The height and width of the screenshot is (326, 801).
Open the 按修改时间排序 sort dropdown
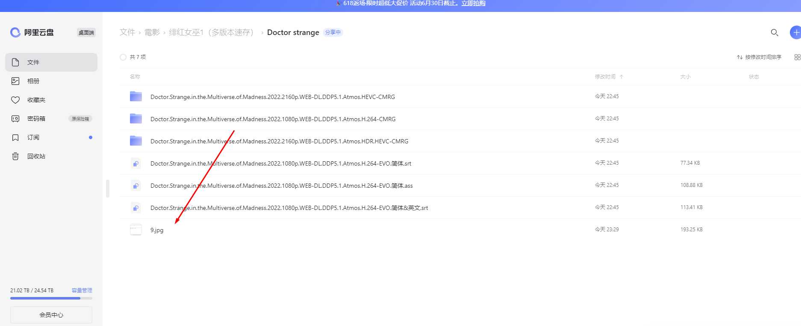coord(759,57)
